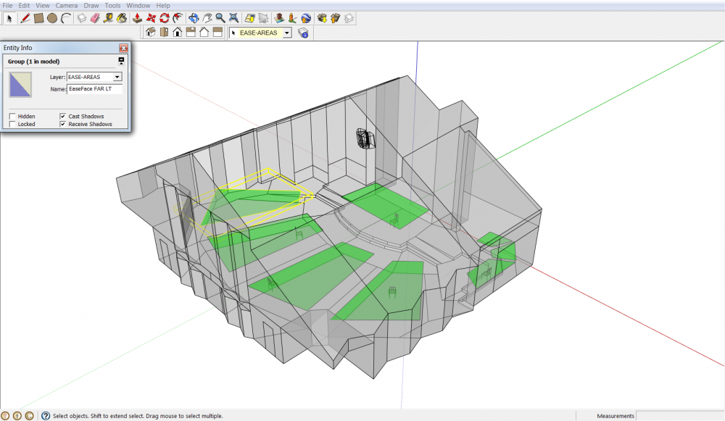The height and width of the screenshot is (421, 725).
Task: Select the Arc tool
Action: click(x=66, y=19)
